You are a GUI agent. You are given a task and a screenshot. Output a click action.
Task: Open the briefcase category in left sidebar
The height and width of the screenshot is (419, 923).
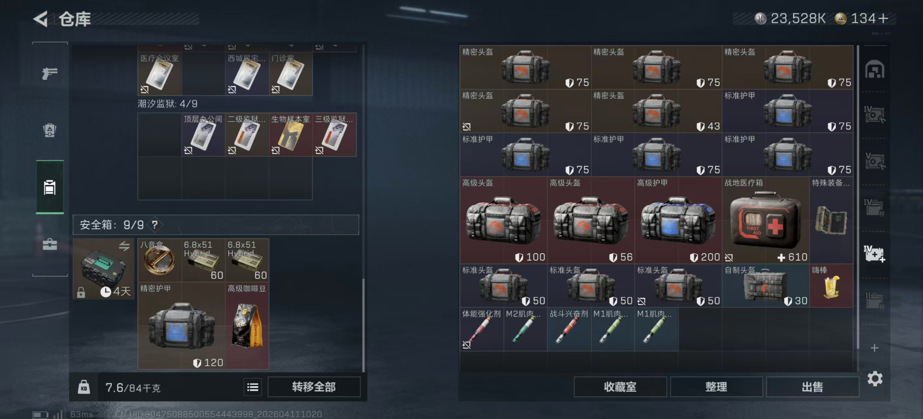(x=49, y=245)
